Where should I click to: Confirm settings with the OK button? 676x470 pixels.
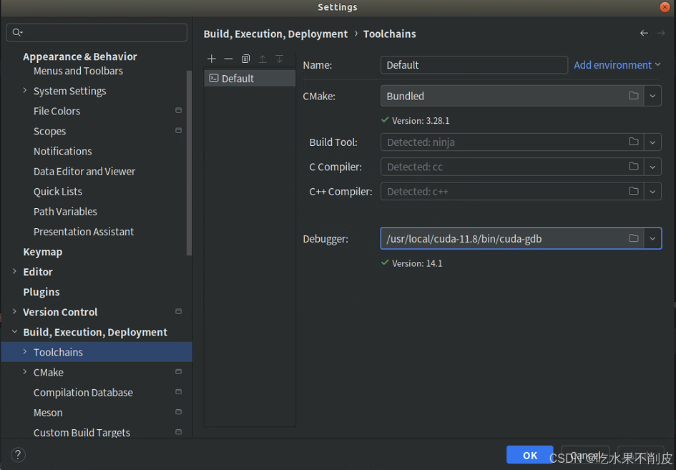point(529,455)
